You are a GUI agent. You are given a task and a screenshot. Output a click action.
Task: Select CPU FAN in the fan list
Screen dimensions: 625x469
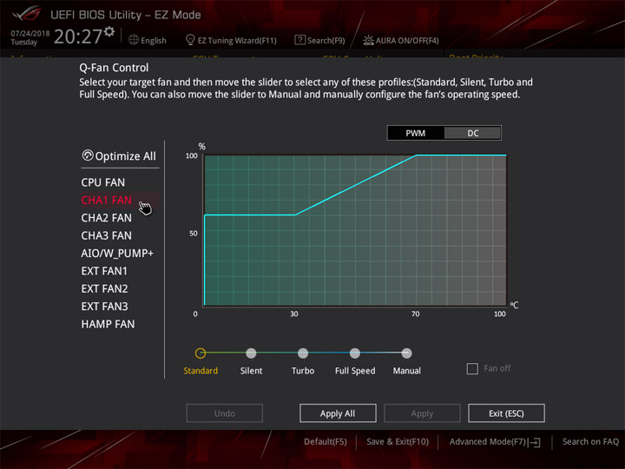tap(102, 182)
